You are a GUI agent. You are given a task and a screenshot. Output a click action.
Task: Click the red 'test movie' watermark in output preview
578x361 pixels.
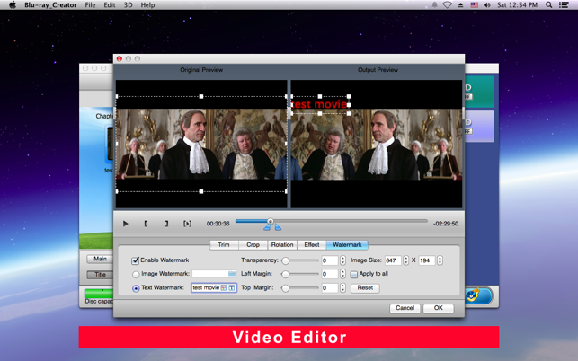(319, 104)
